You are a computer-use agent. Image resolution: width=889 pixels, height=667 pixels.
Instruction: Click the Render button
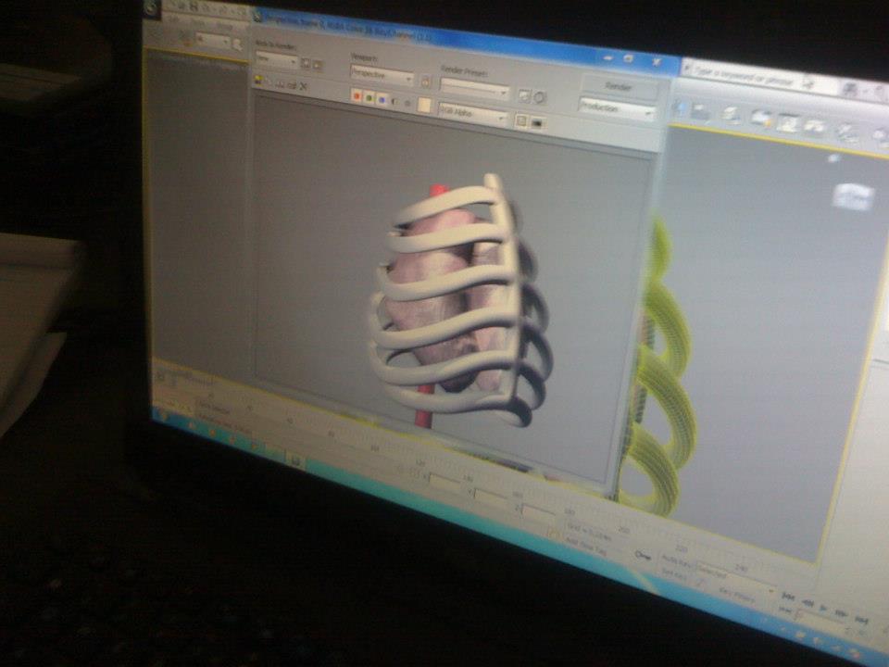click(x=618, y=87)
